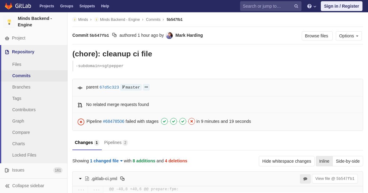This screenshot has width=368, height=193.
Task: Select the Changes tab
Action: (87, 143)
